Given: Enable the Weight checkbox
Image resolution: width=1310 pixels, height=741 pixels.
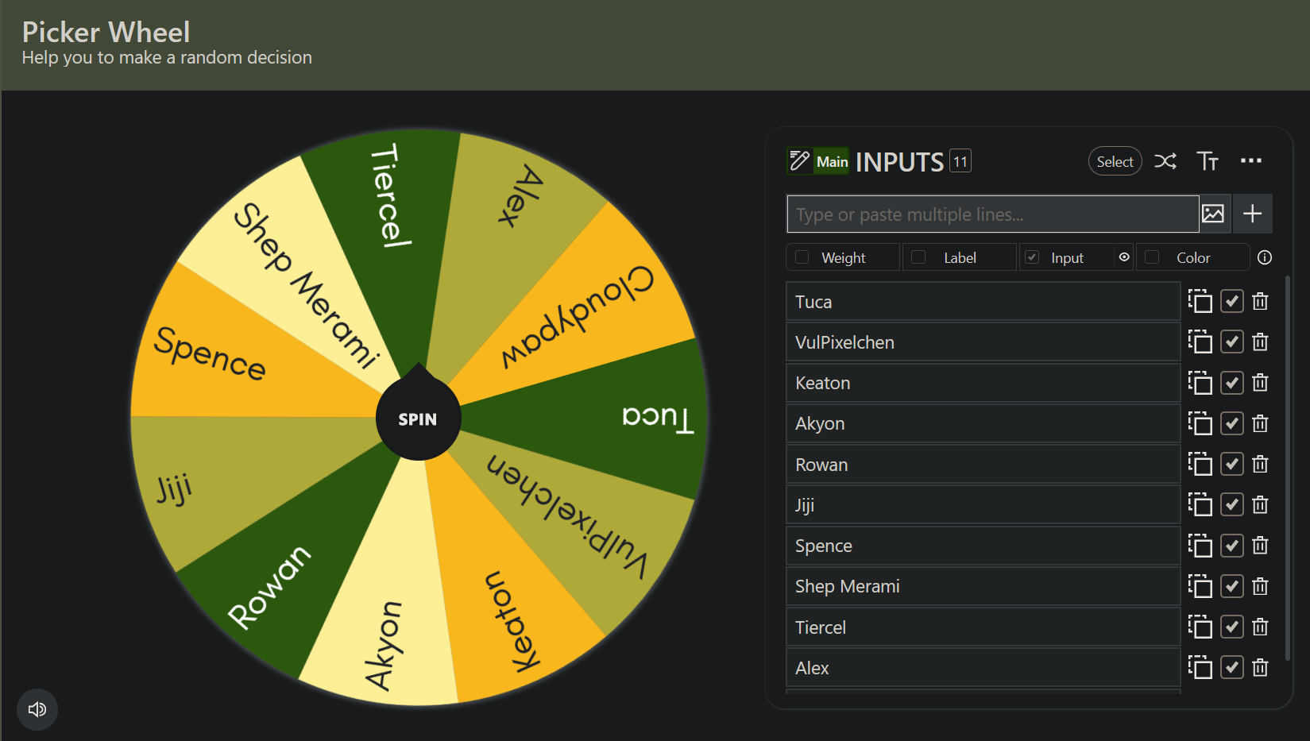Looking at the screenshot, I should 802,257.
